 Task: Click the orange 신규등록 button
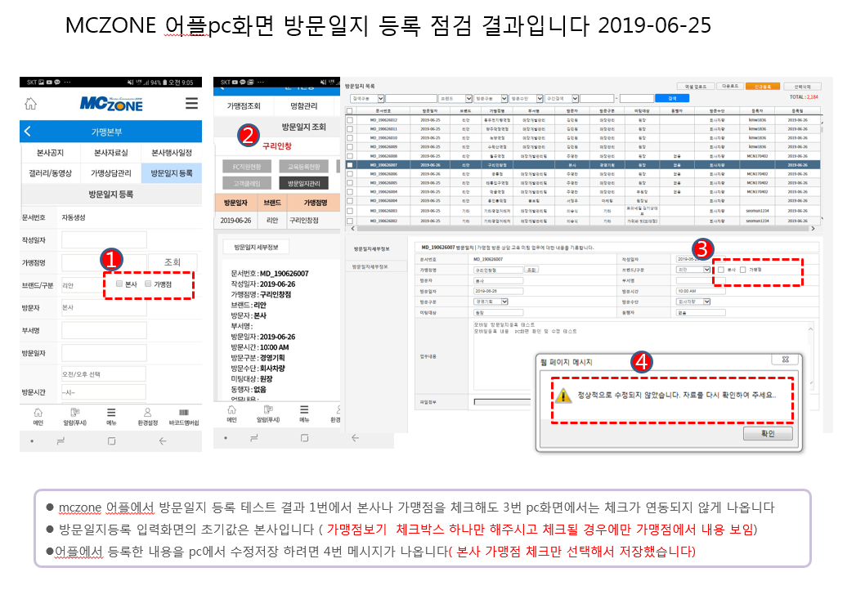762,86
